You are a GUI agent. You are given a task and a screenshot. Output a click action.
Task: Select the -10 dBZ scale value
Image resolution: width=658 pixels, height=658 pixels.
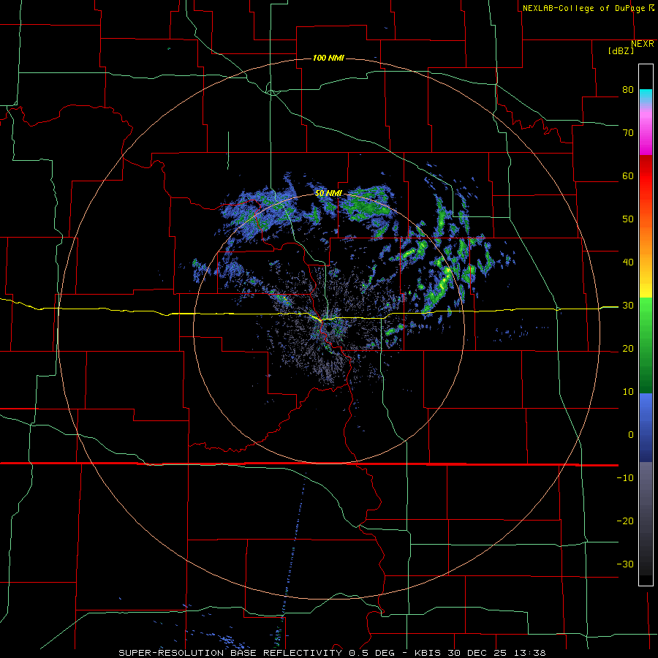click(x=625, y=478)
